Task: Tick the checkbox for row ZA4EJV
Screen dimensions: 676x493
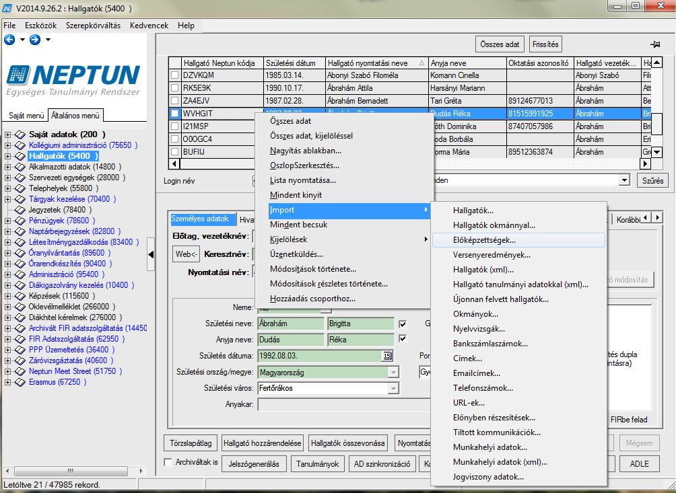Action: tap(174, 101)
